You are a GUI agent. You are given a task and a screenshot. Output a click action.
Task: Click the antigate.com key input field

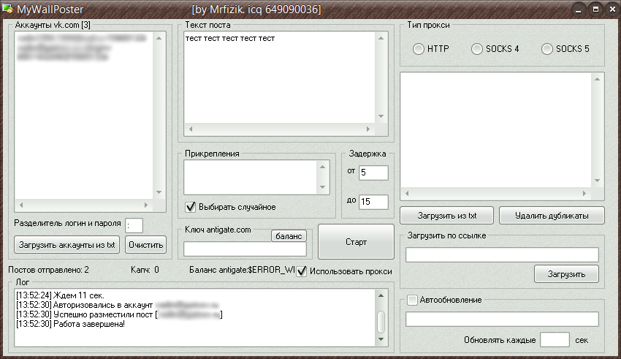click(245, 249)
